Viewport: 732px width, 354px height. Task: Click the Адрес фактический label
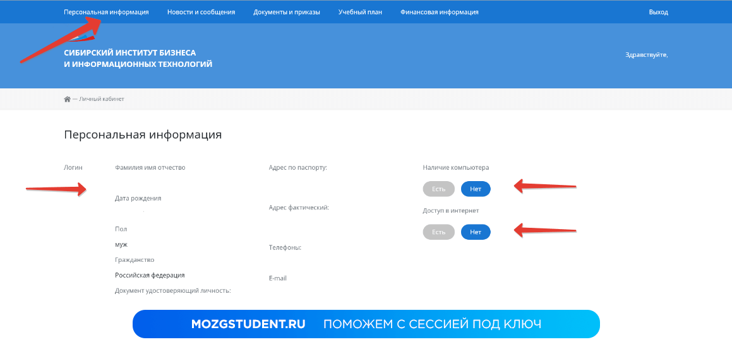coord(299,208)
